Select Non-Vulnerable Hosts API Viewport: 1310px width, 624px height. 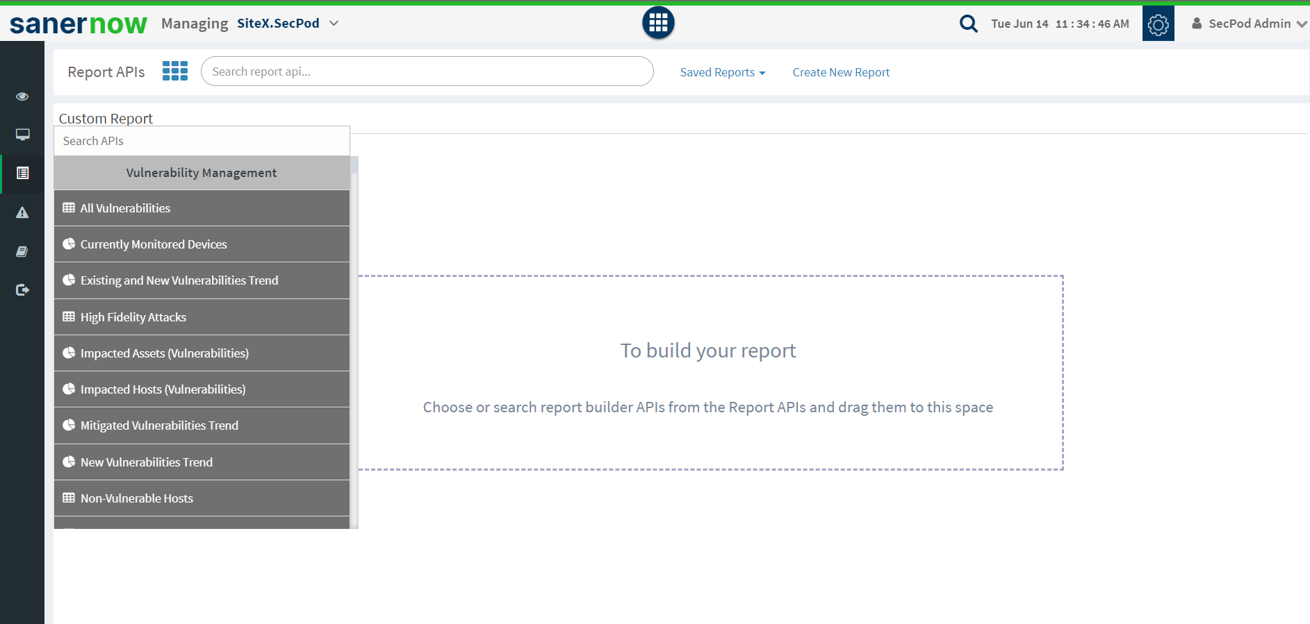tap(202, 498)
